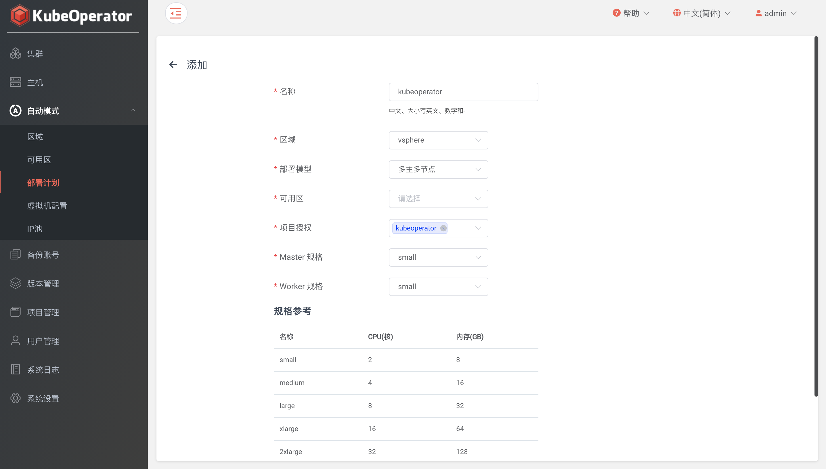Expand the Master 规格 small dropdown

[438, 257]
